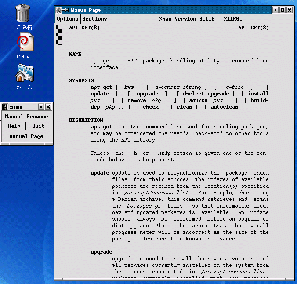Click the --help option text

tap(161, 153)
